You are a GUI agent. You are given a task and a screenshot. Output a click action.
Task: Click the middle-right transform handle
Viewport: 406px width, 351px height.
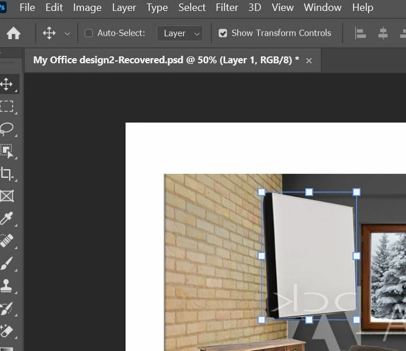(x=356, y=256)
